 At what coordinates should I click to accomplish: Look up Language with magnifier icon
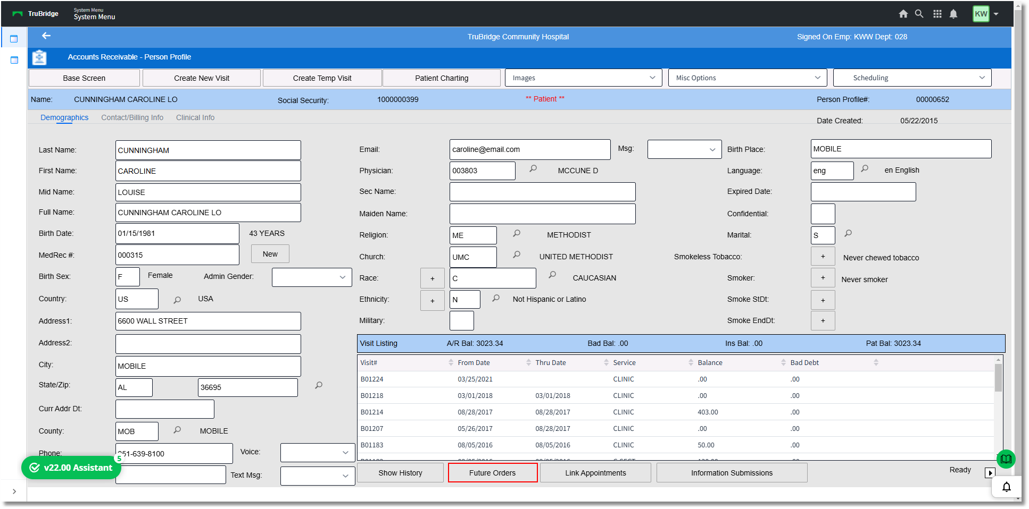pos(865,168)
